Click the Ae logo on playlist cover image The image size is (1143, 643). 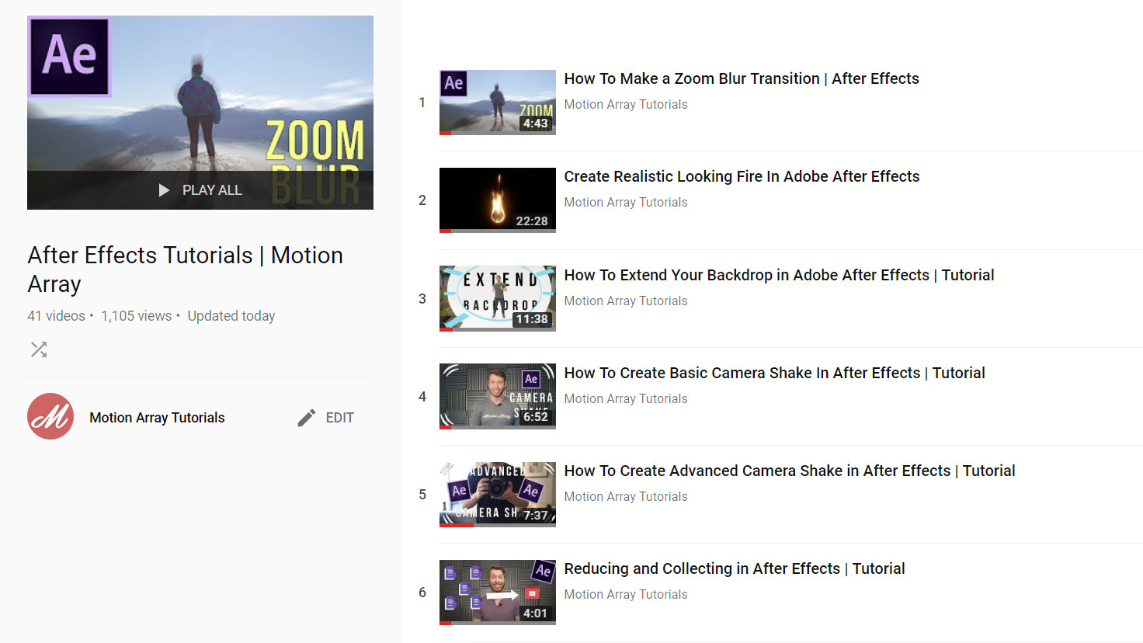69,57
